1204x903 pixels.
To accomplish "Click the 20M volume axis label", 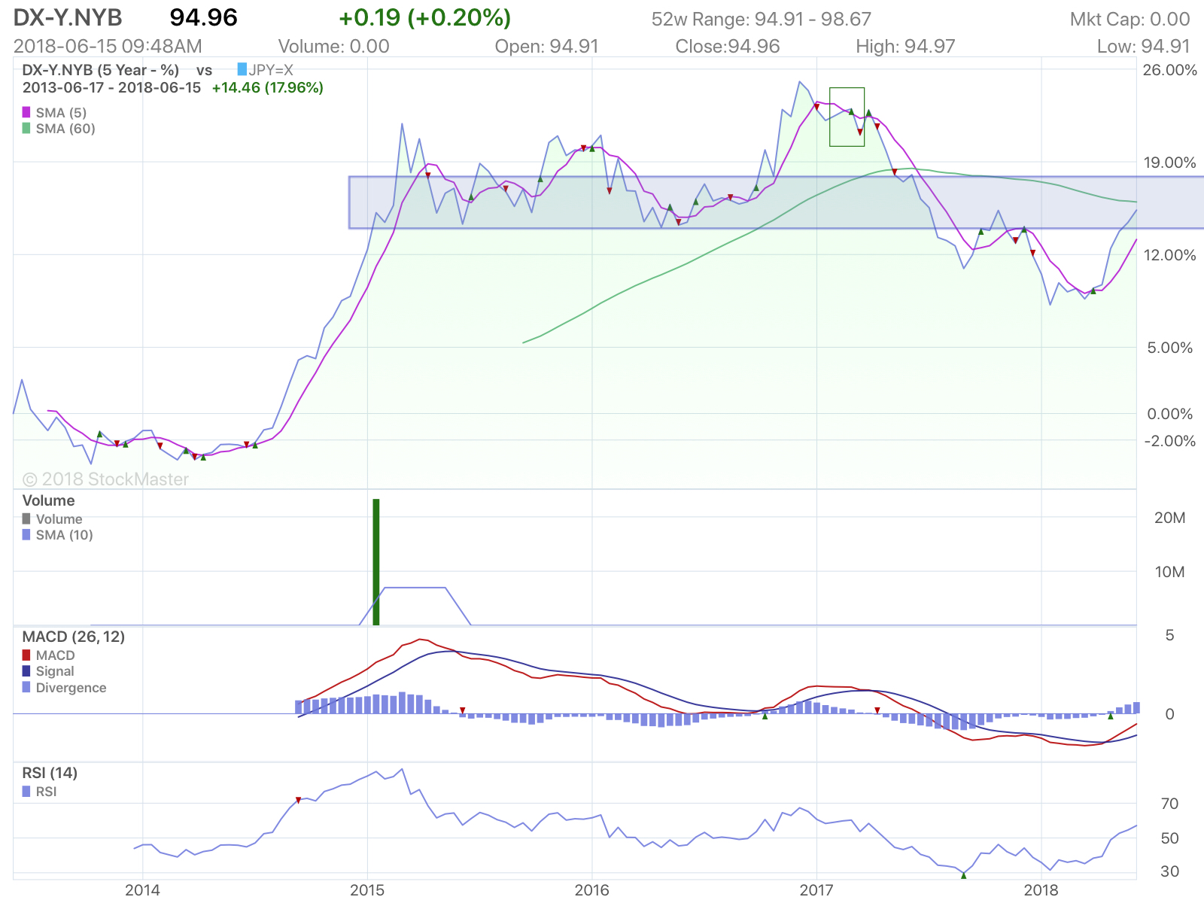I will point(1169,518).
